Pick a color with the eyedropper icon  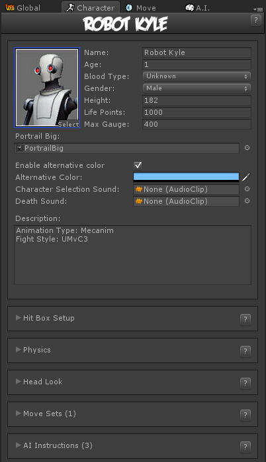tap(246, 177)
